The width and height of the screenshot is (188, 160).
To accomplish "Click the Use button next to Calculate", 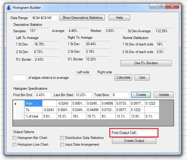I will [142, 77].
